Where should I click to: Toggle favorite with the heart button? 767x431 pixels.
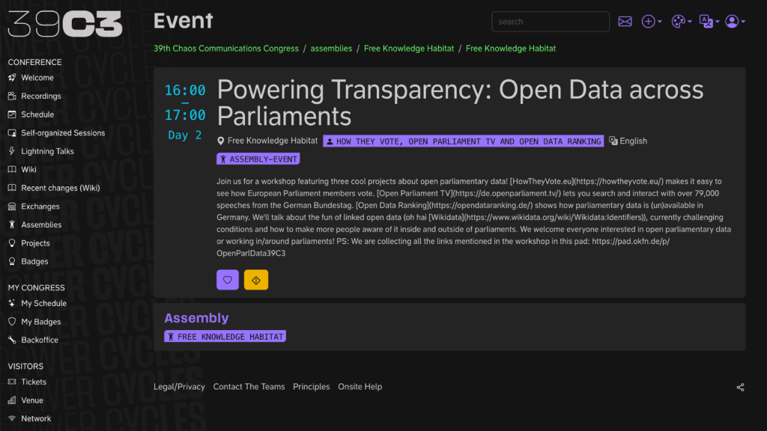228,280
